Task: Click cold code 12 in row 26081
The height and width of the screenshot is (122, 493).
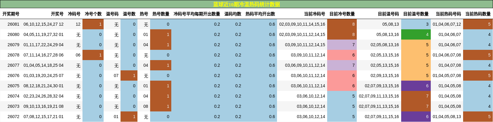Action: 78,24
